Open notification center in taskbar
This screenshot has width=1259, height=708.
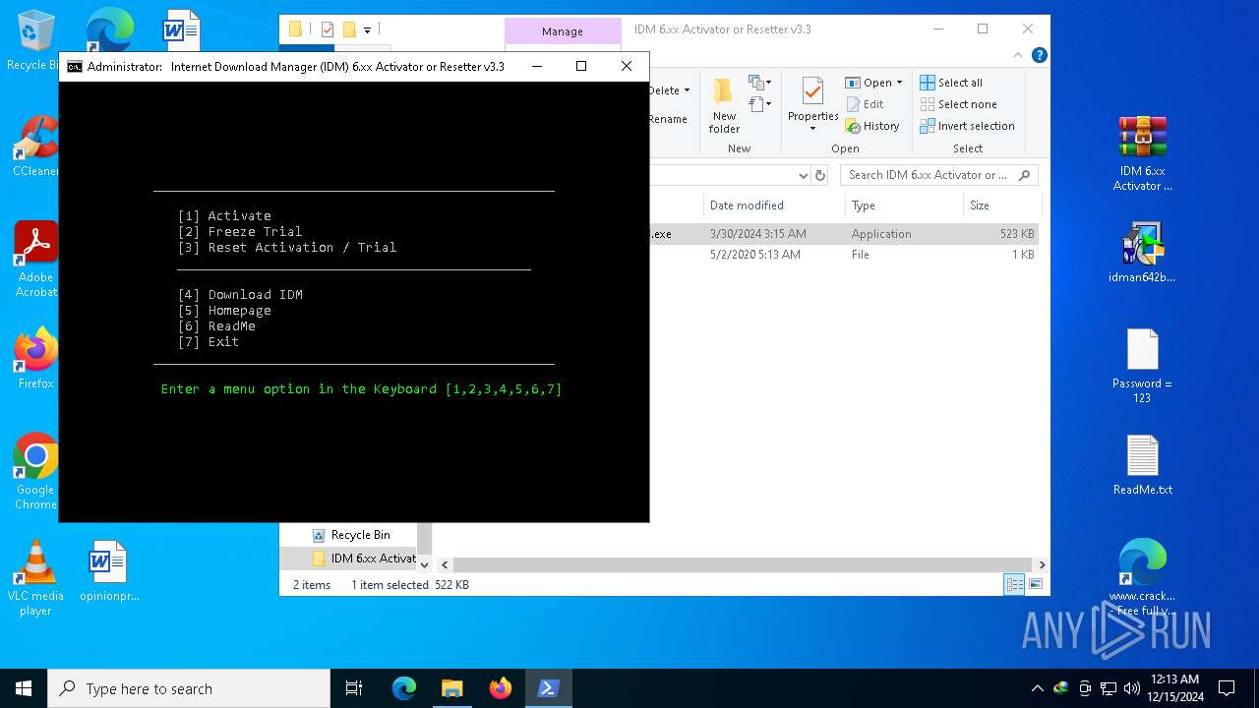(x=1227, y=688)
